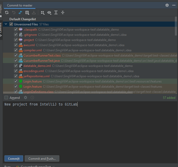Click the .classpath file icon

pos(21,29)
